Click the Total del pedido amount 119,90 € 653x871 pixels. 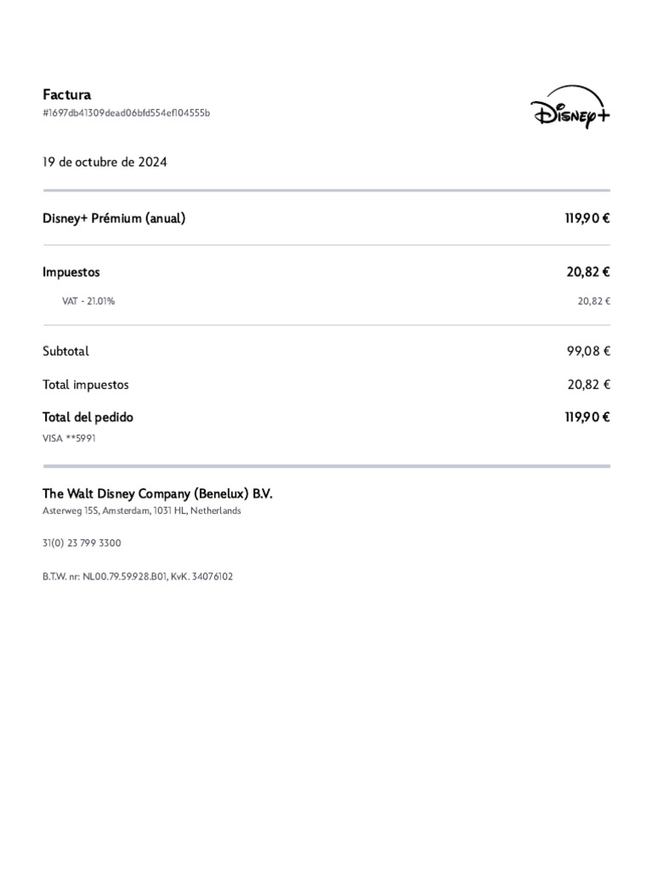587,417
